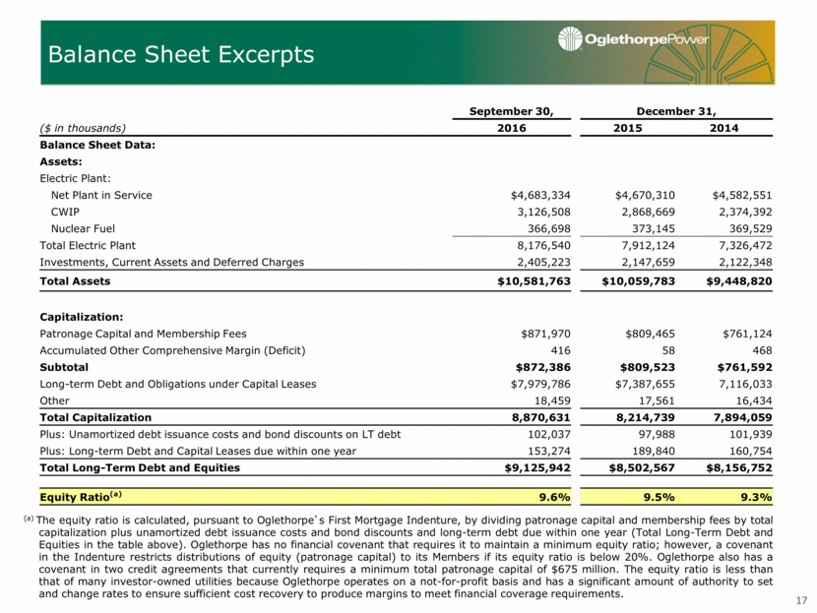Select the Balance Sheet Excerpts title
817x613 pixels.
(x=181, y=54)
